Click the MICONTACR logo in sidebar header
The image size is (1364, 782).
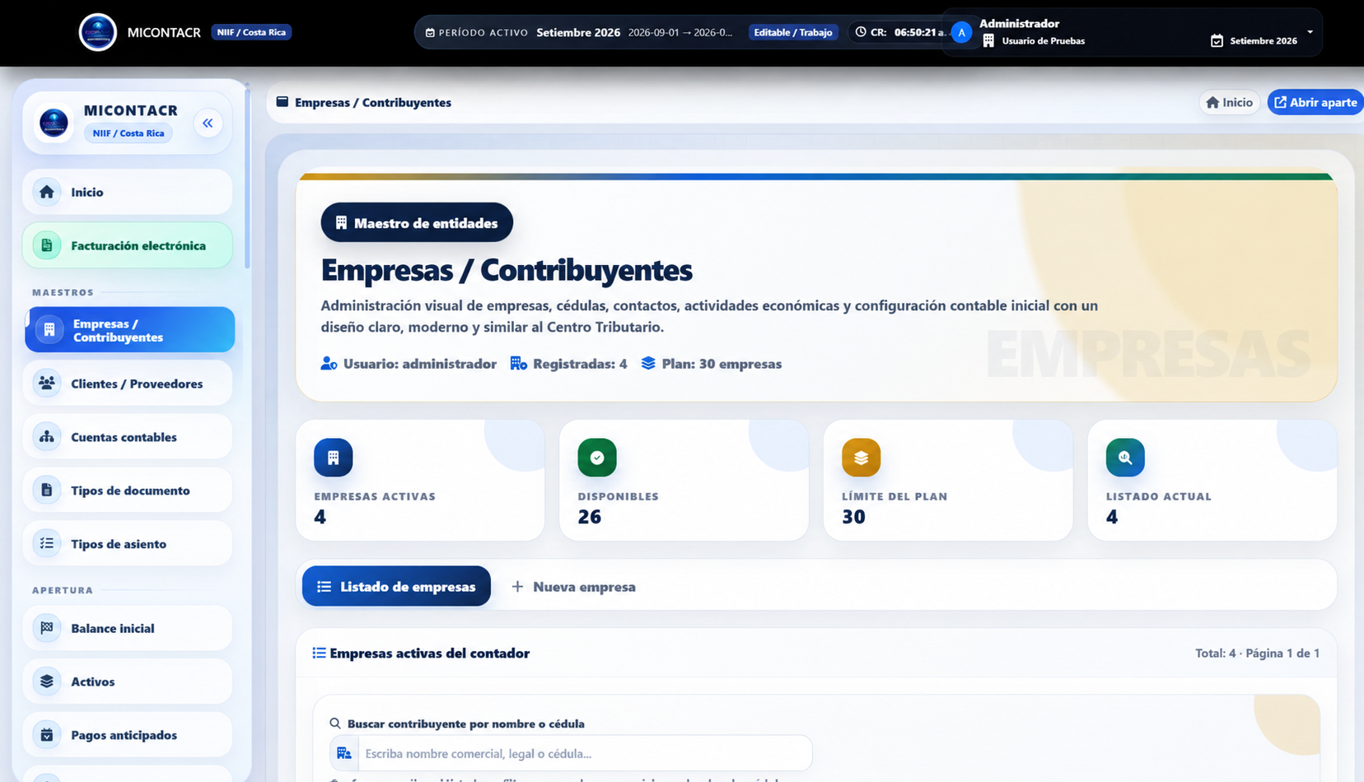54,123
